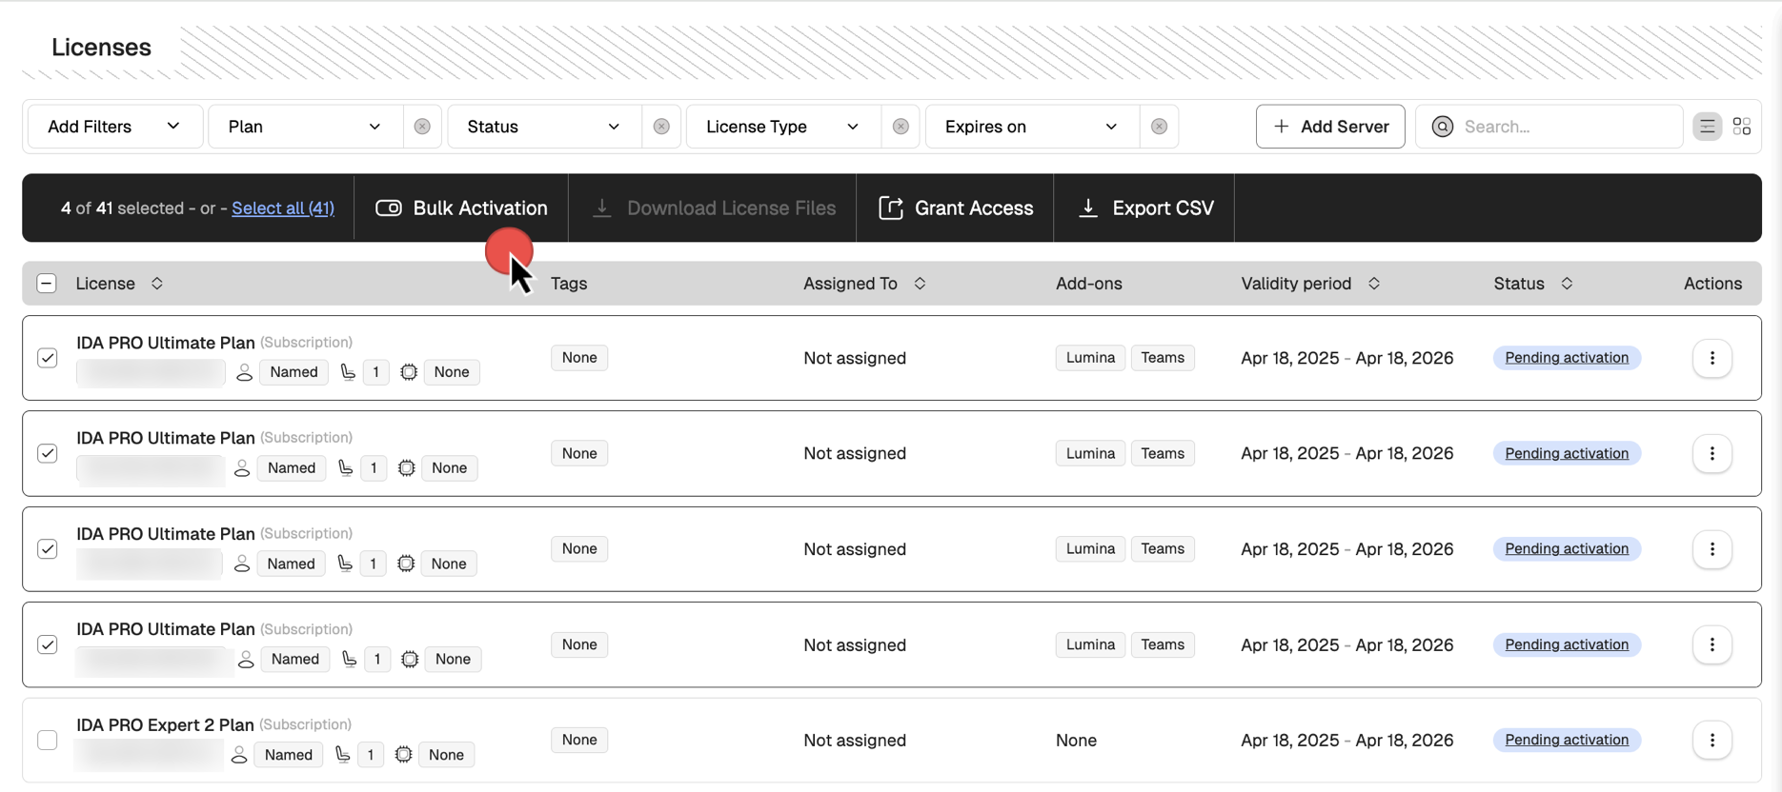
Task: Click chip icon in first Ultimate Plan row
Action: (x=409, y=372)
